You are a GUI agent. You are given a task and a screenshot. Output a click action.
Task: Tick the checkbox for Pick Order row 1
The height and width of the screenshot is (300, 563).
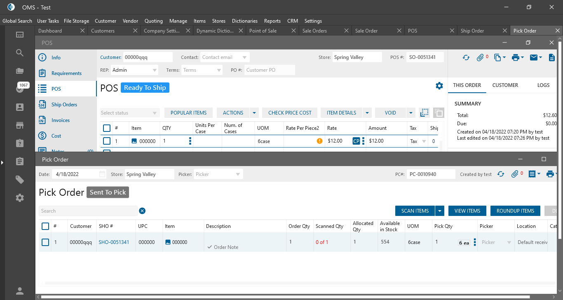[x=45, y=242]
